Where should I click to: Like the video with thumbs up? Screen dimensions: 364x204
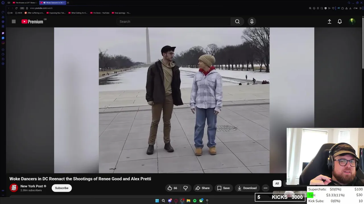[x=172, y=188]
